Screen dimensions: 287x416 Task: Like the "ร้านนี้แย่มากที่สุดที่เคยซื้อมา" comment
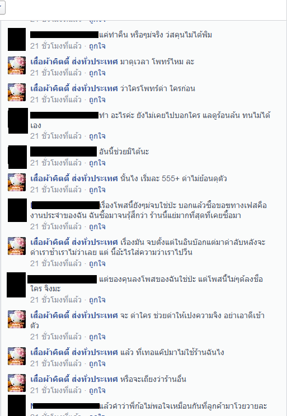click(x=97, y=226)
